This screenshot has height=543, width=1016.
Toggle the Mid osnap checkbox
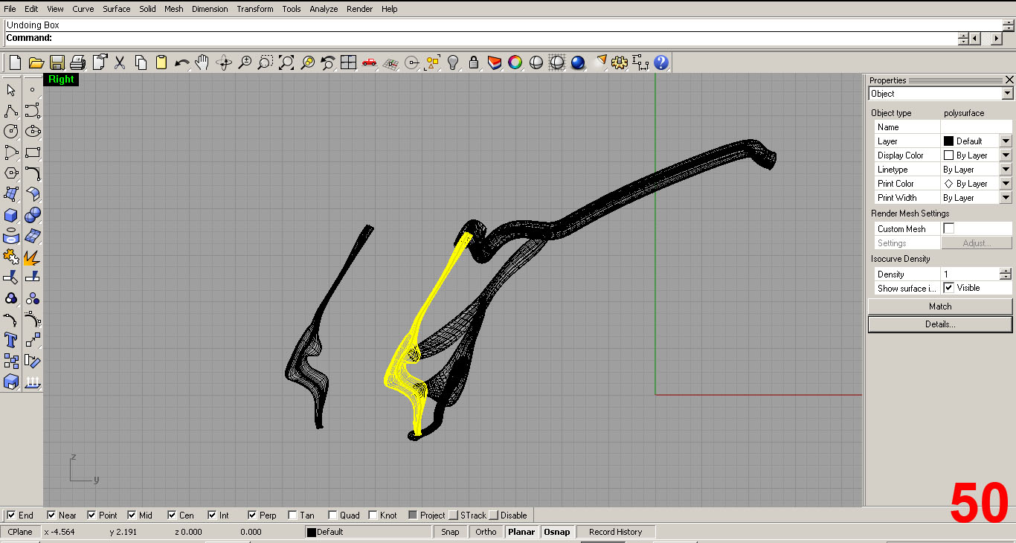pos(132,515)
